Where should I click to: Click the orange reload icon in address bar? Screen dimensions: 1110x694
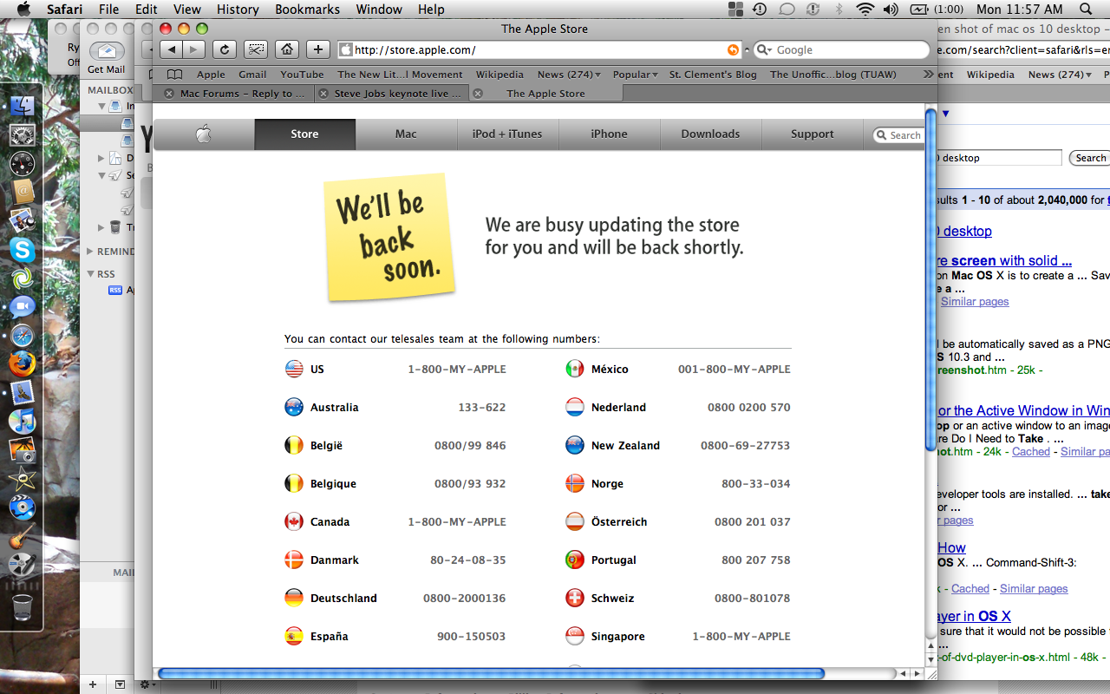click(x=734, y=50)
